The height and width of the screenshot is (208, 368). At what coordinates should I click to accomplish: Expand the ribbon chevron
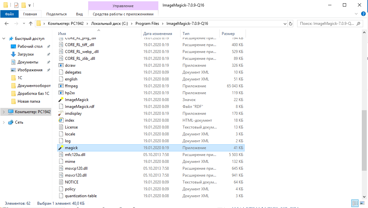356,14
